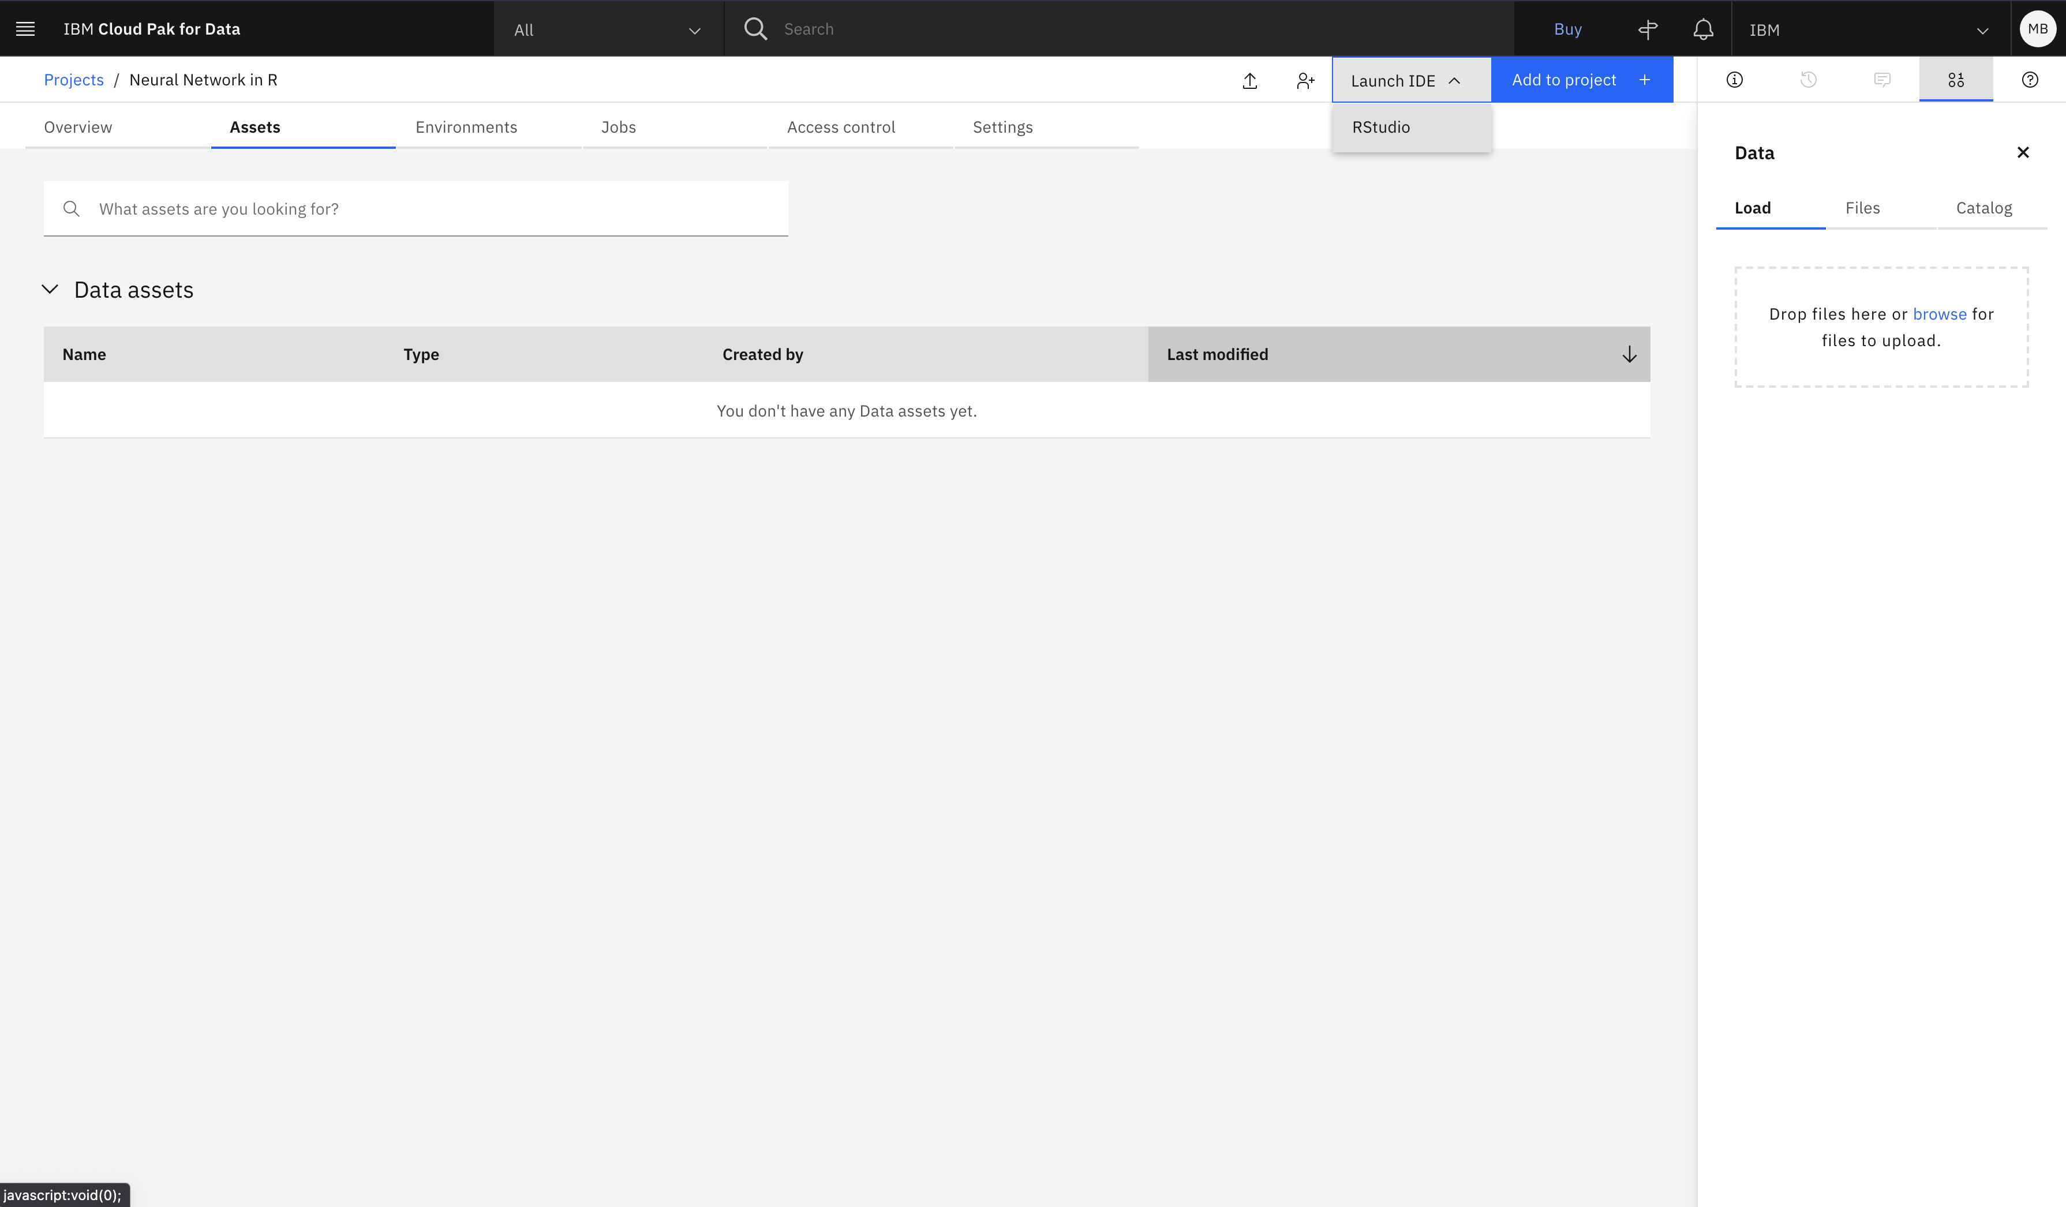Click the Assets search input field
The height and width of the screenshot is (1207, 2066).
click(417, 208)
